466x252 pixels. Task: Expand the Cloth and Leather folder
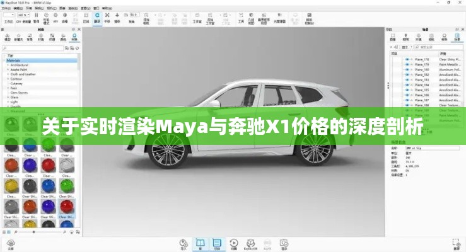click(x=8, y=74)
